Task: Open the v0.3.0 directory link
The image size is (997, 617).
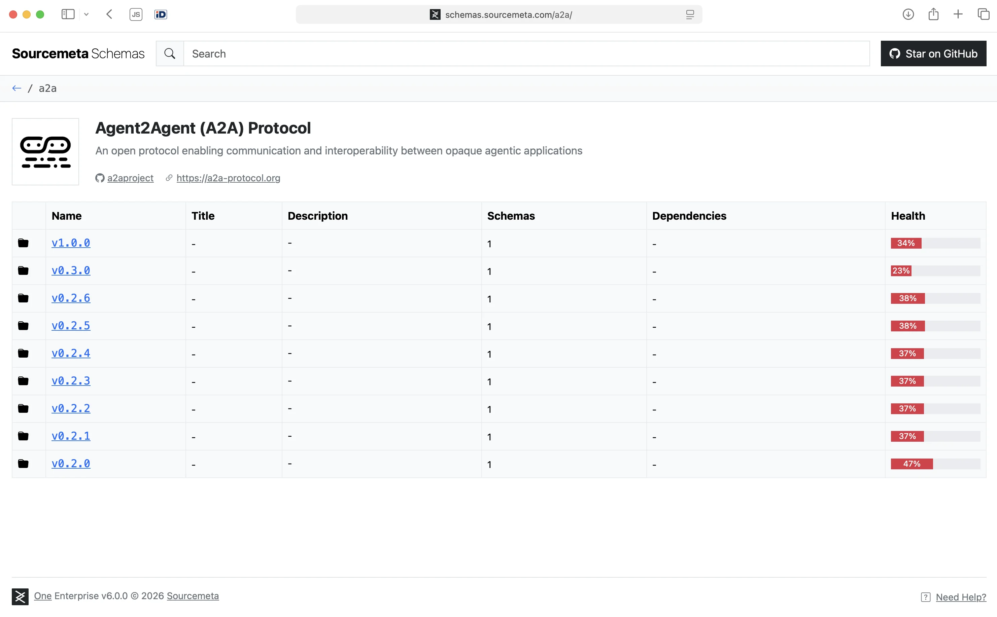Action: coord(71,270)
